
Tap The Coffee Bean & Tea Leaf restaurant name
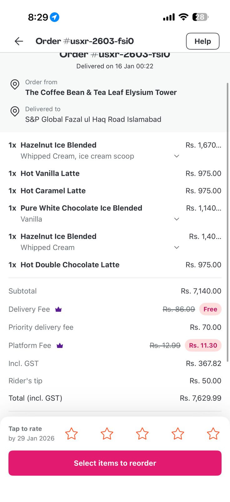(101, 92)
